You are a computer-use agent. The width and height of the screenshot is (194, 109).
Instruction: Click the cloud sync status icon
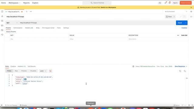pyautogui.click(x=160, y=3)
